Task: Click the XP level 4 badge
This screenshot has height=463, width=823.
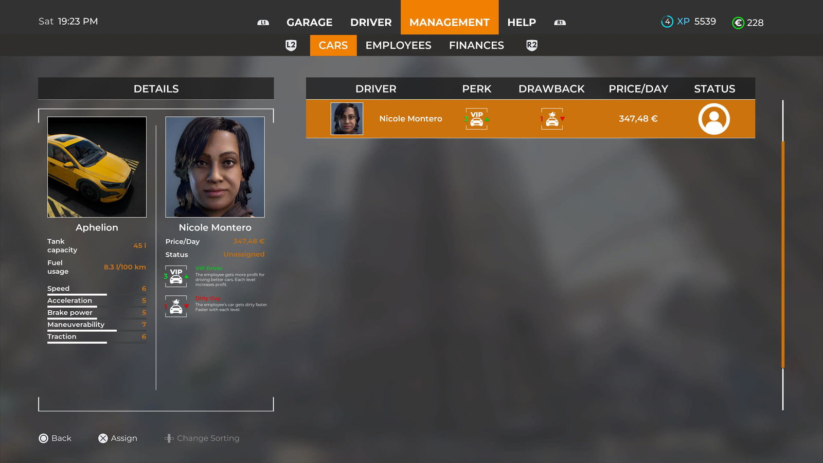Action: coord(667,22)
